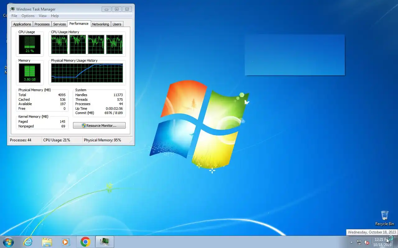
Task: Click the Nonpaged kernel memory value 69
Action: 63,126
